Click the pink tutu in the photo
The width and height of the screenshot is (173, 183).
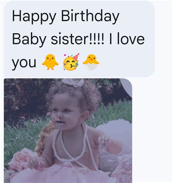click(x=61, y=174)
